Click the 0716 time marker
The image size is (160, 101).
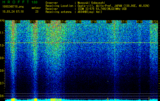pos(94,22)
